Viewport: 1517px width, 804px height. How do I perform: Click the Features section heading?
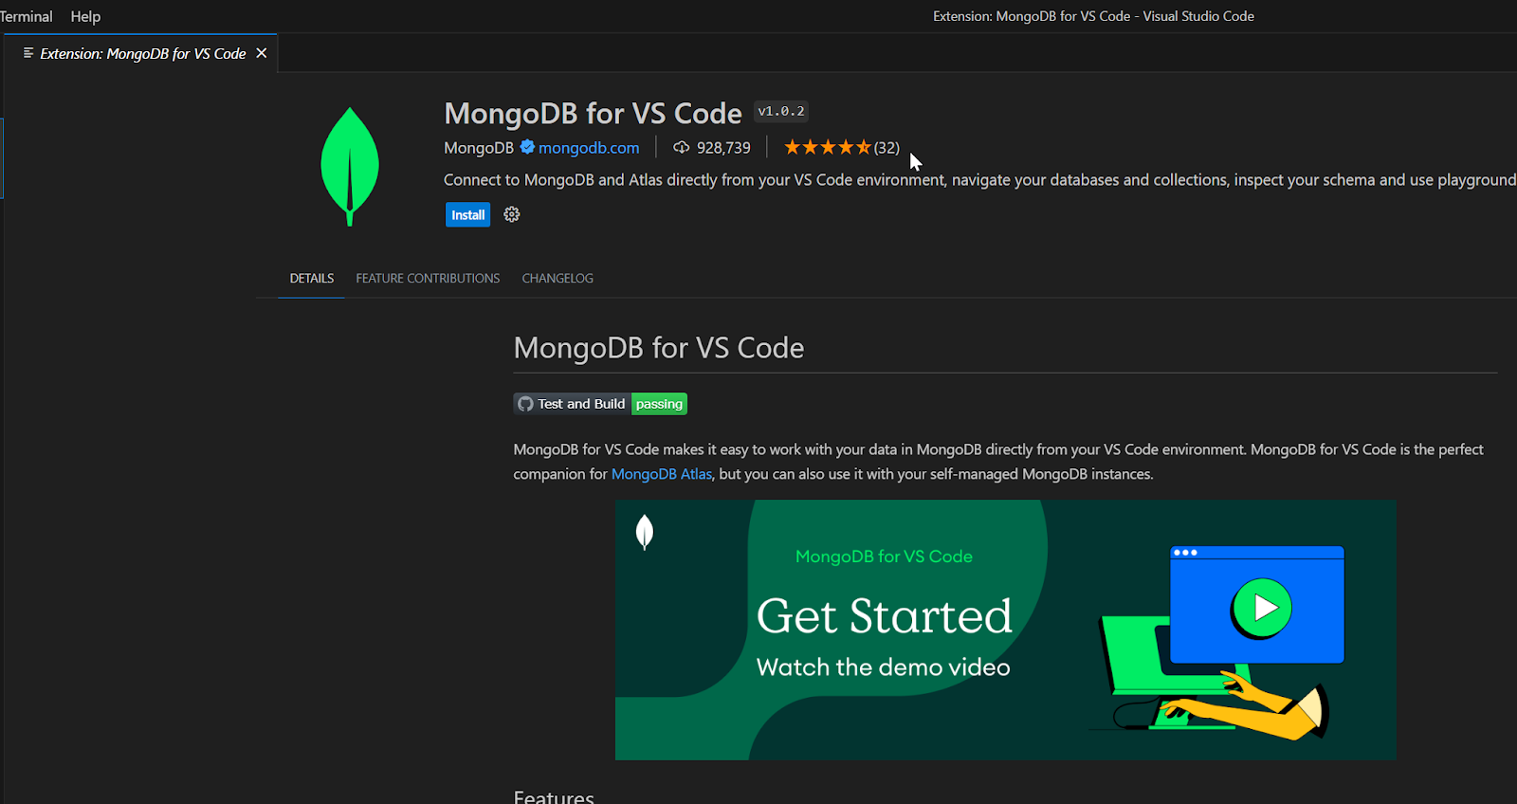[x=554, y=796]
